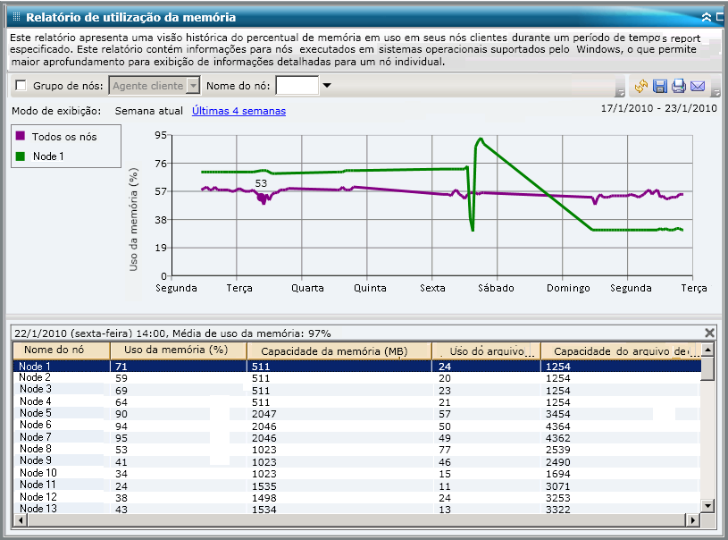Click the Nome do nó input field
The width and height of the screenshot is (728, 540).
point(297,86)
